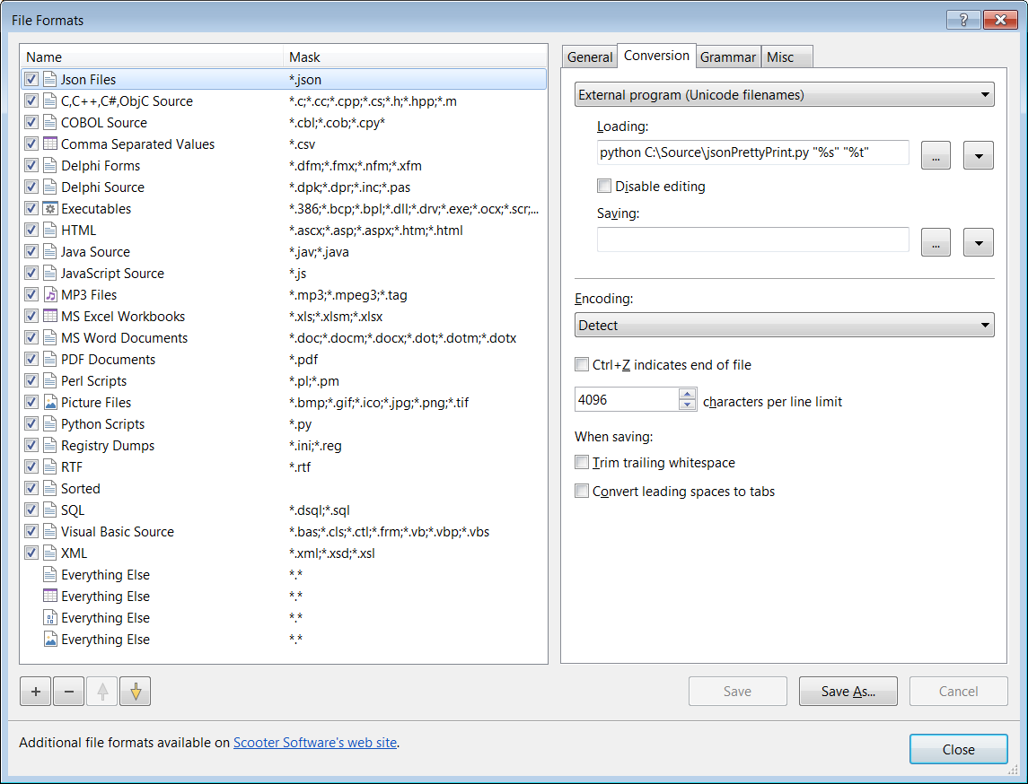Click the remove format minus button
1028x784 pixels.
tap(69, 691)
